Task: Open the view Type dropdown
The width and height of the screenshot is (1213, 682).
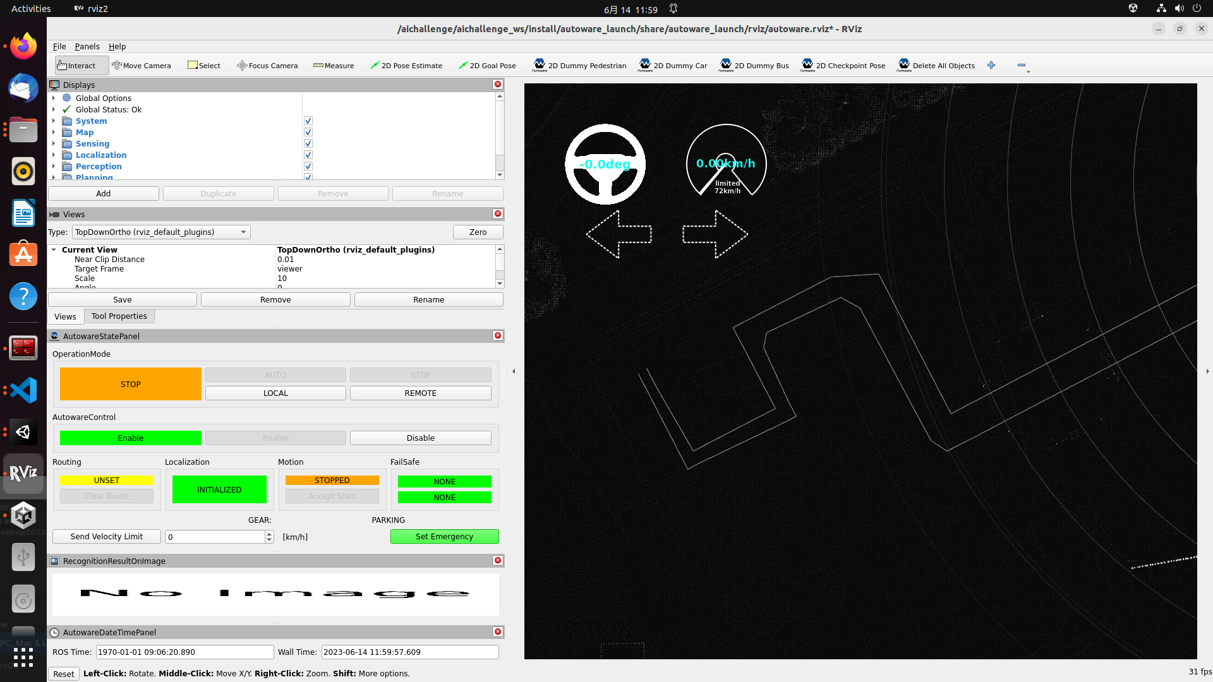Action: 161,232
